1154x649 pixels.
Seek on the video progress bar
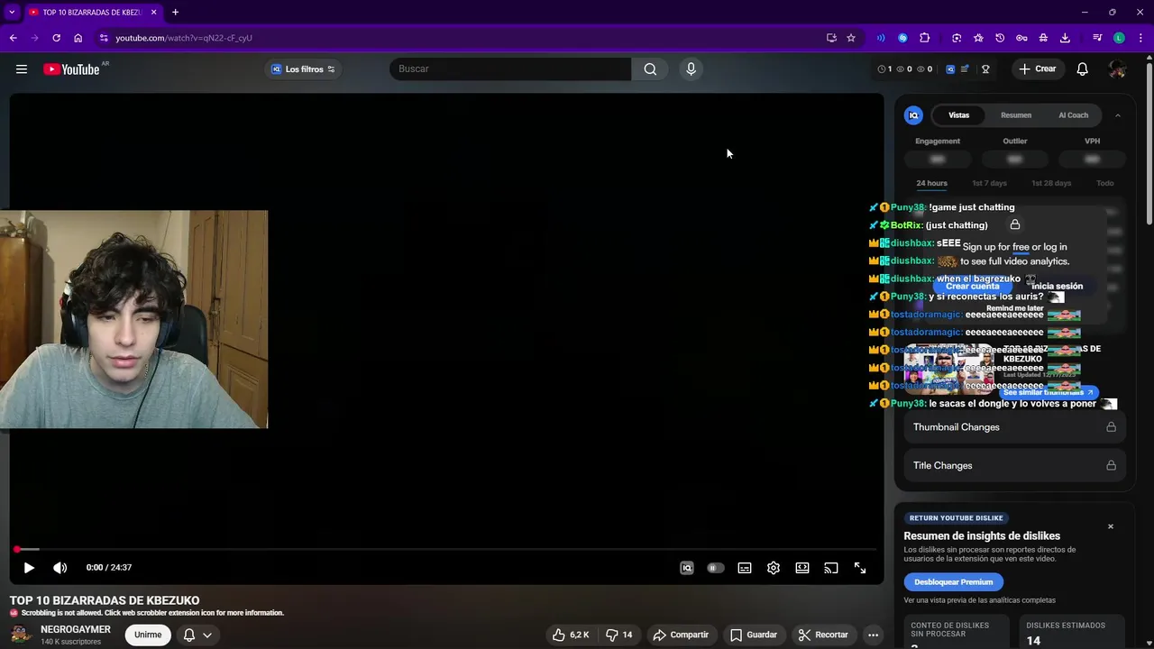coord(446,549)
